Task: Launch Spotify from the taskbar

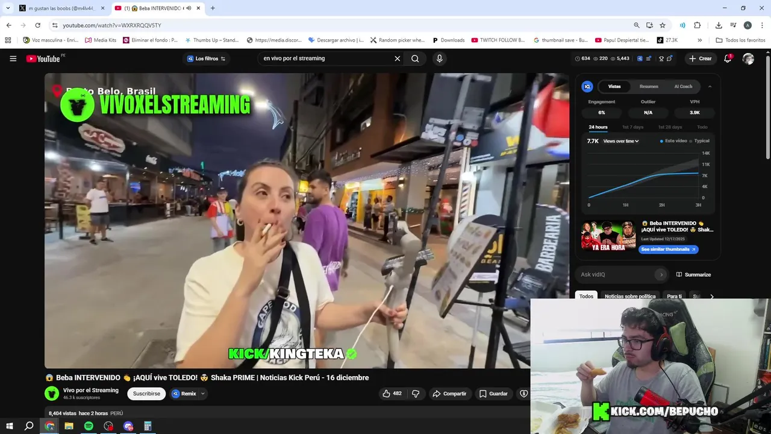Action: (89, 426)
